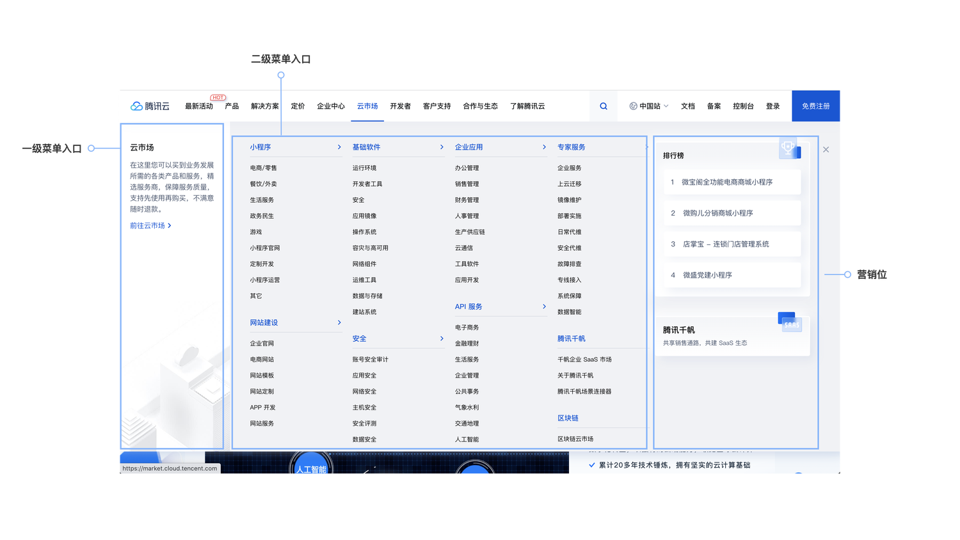
Task: Open 运行环境 under 基础软件
Action: (x=364, y=168)
